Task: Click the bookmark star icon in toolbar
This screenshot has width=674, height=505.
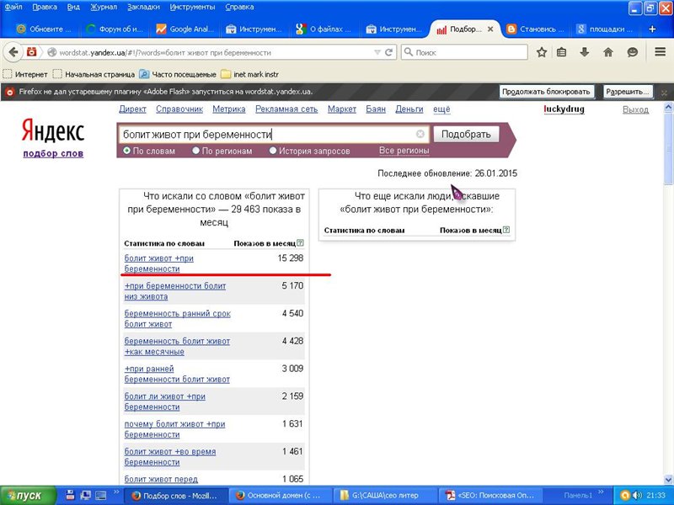Action: 543,52
